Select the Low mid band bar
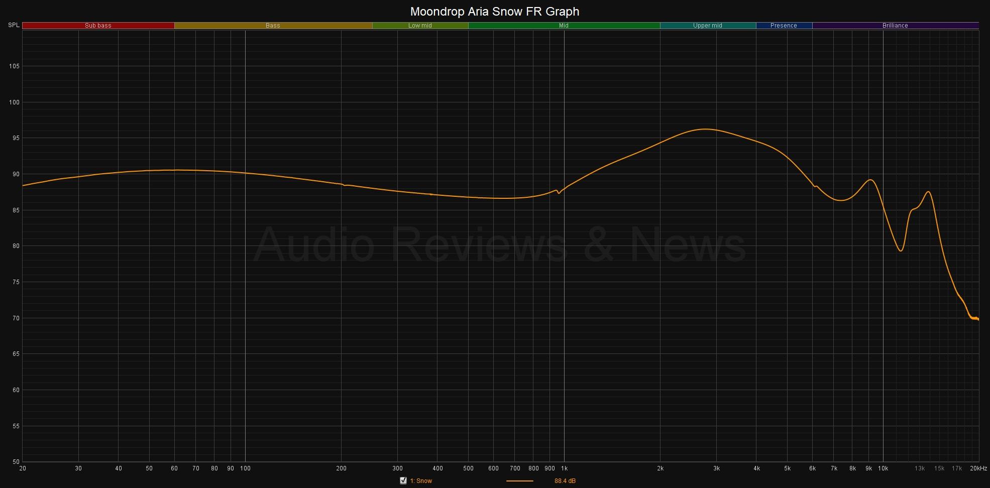 (420, 26)
